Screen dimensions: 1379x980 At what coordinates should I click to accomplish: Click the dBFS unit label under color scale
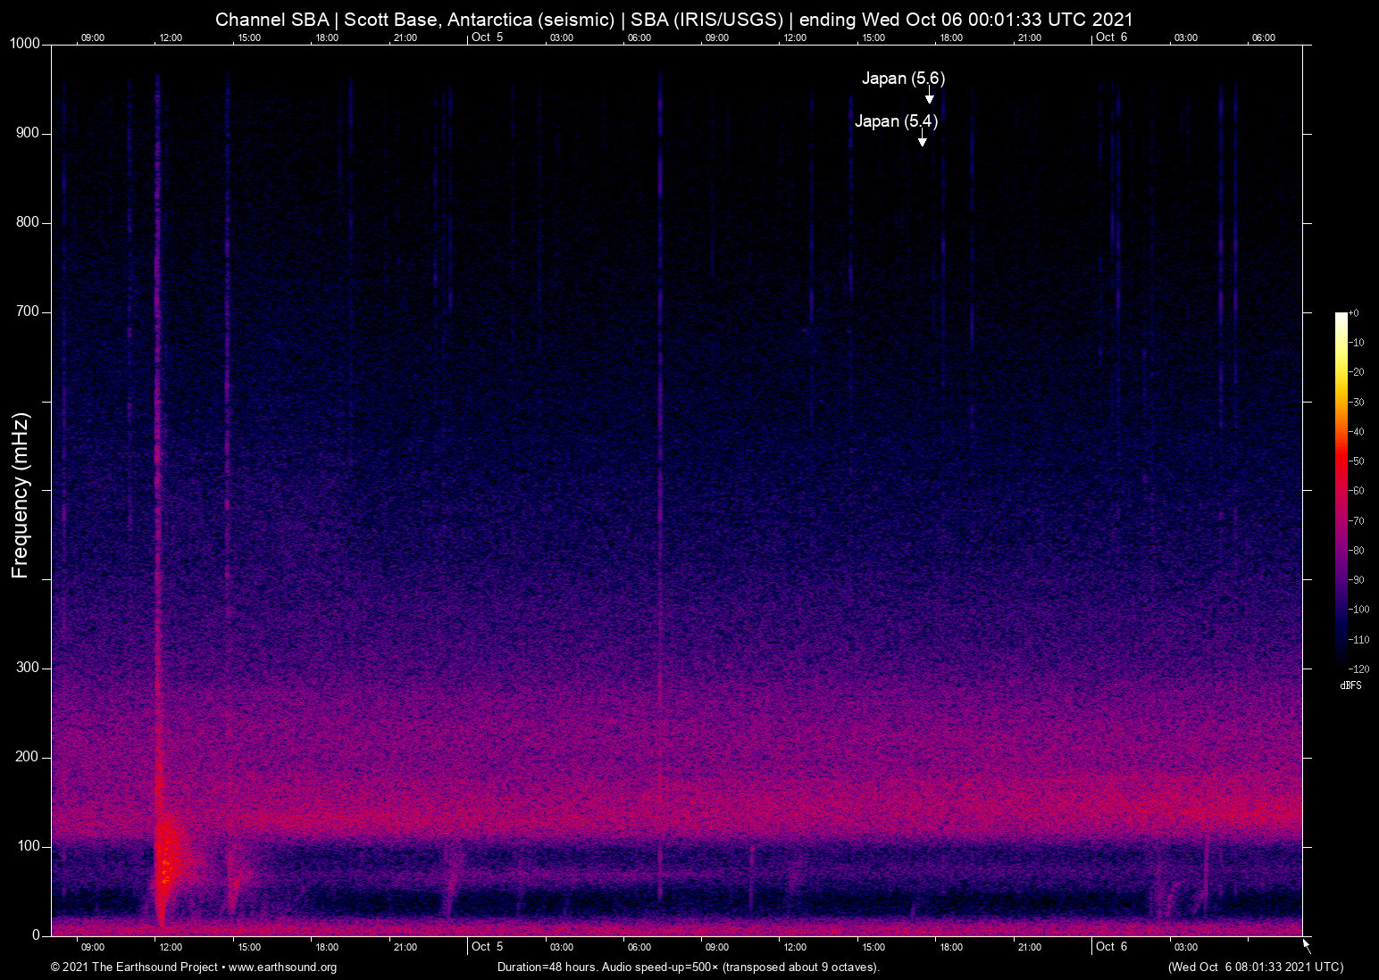1350,685
